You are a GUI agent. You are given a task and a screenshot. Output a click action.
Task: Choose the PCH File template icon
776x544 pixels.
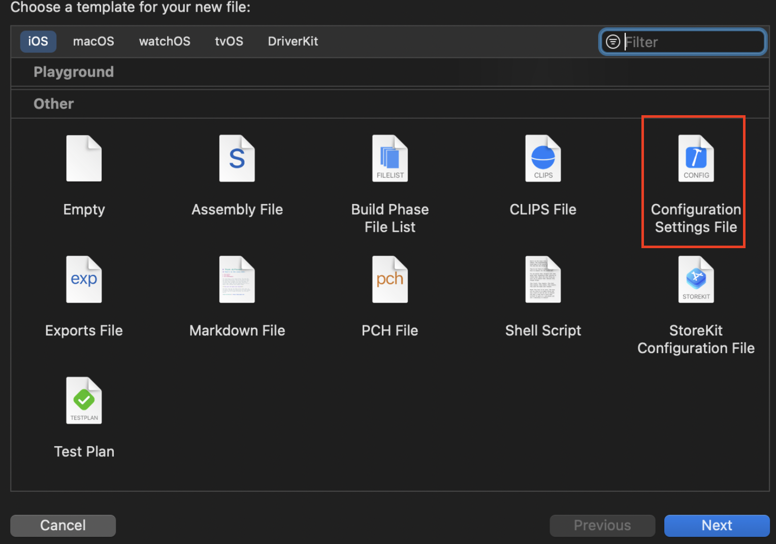390,280
